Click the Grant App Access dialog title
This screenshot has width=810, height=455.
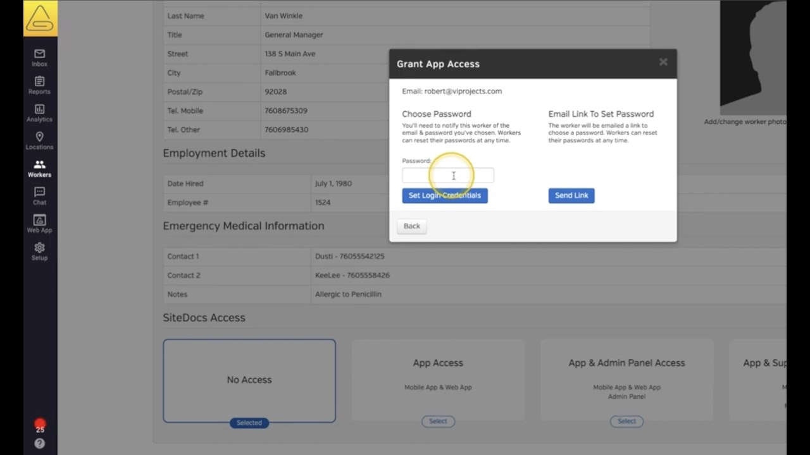(438, 64)
